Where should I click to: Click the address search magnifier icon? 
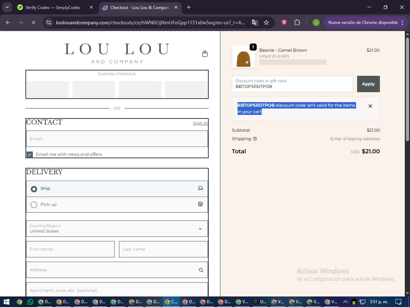coord(201,270)
